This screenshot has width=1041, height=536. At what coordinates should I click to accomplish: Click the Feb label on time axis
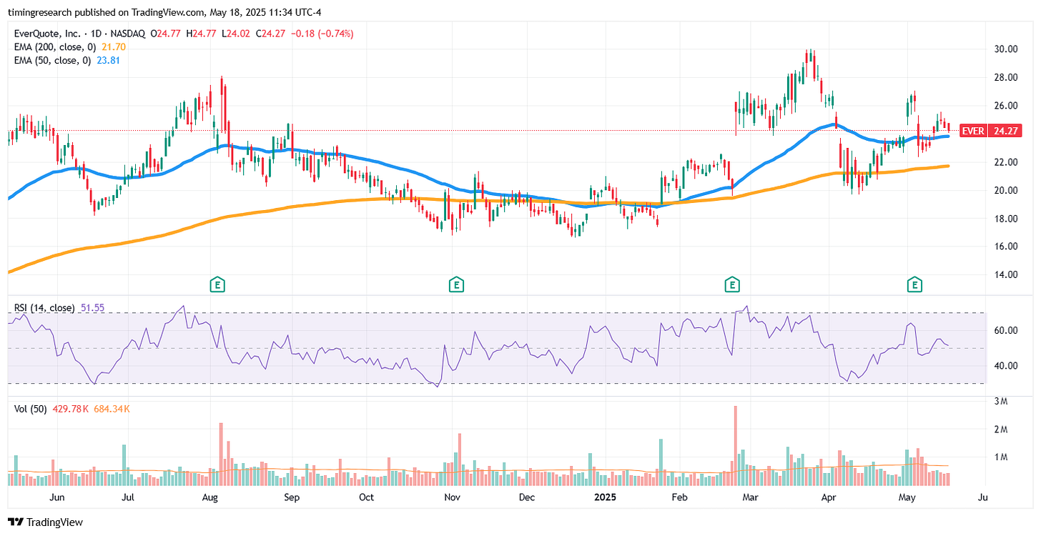(680, 496)
